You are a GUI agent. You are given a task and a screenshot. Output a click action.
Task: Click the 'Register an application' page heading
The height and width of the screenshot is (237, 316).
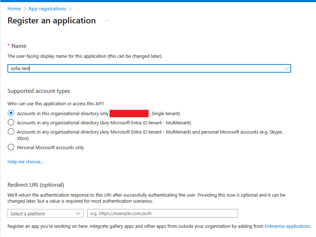51,21
